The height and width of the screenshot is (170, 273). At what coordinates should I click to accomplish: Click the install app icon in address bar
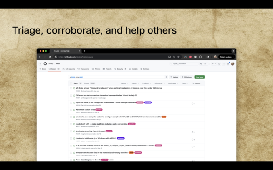point(169,57)
